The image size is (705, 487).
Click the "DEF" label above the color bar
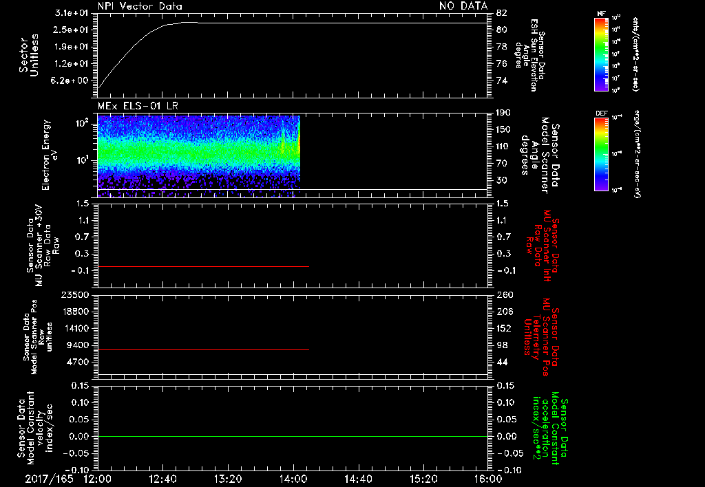[601, 113]
